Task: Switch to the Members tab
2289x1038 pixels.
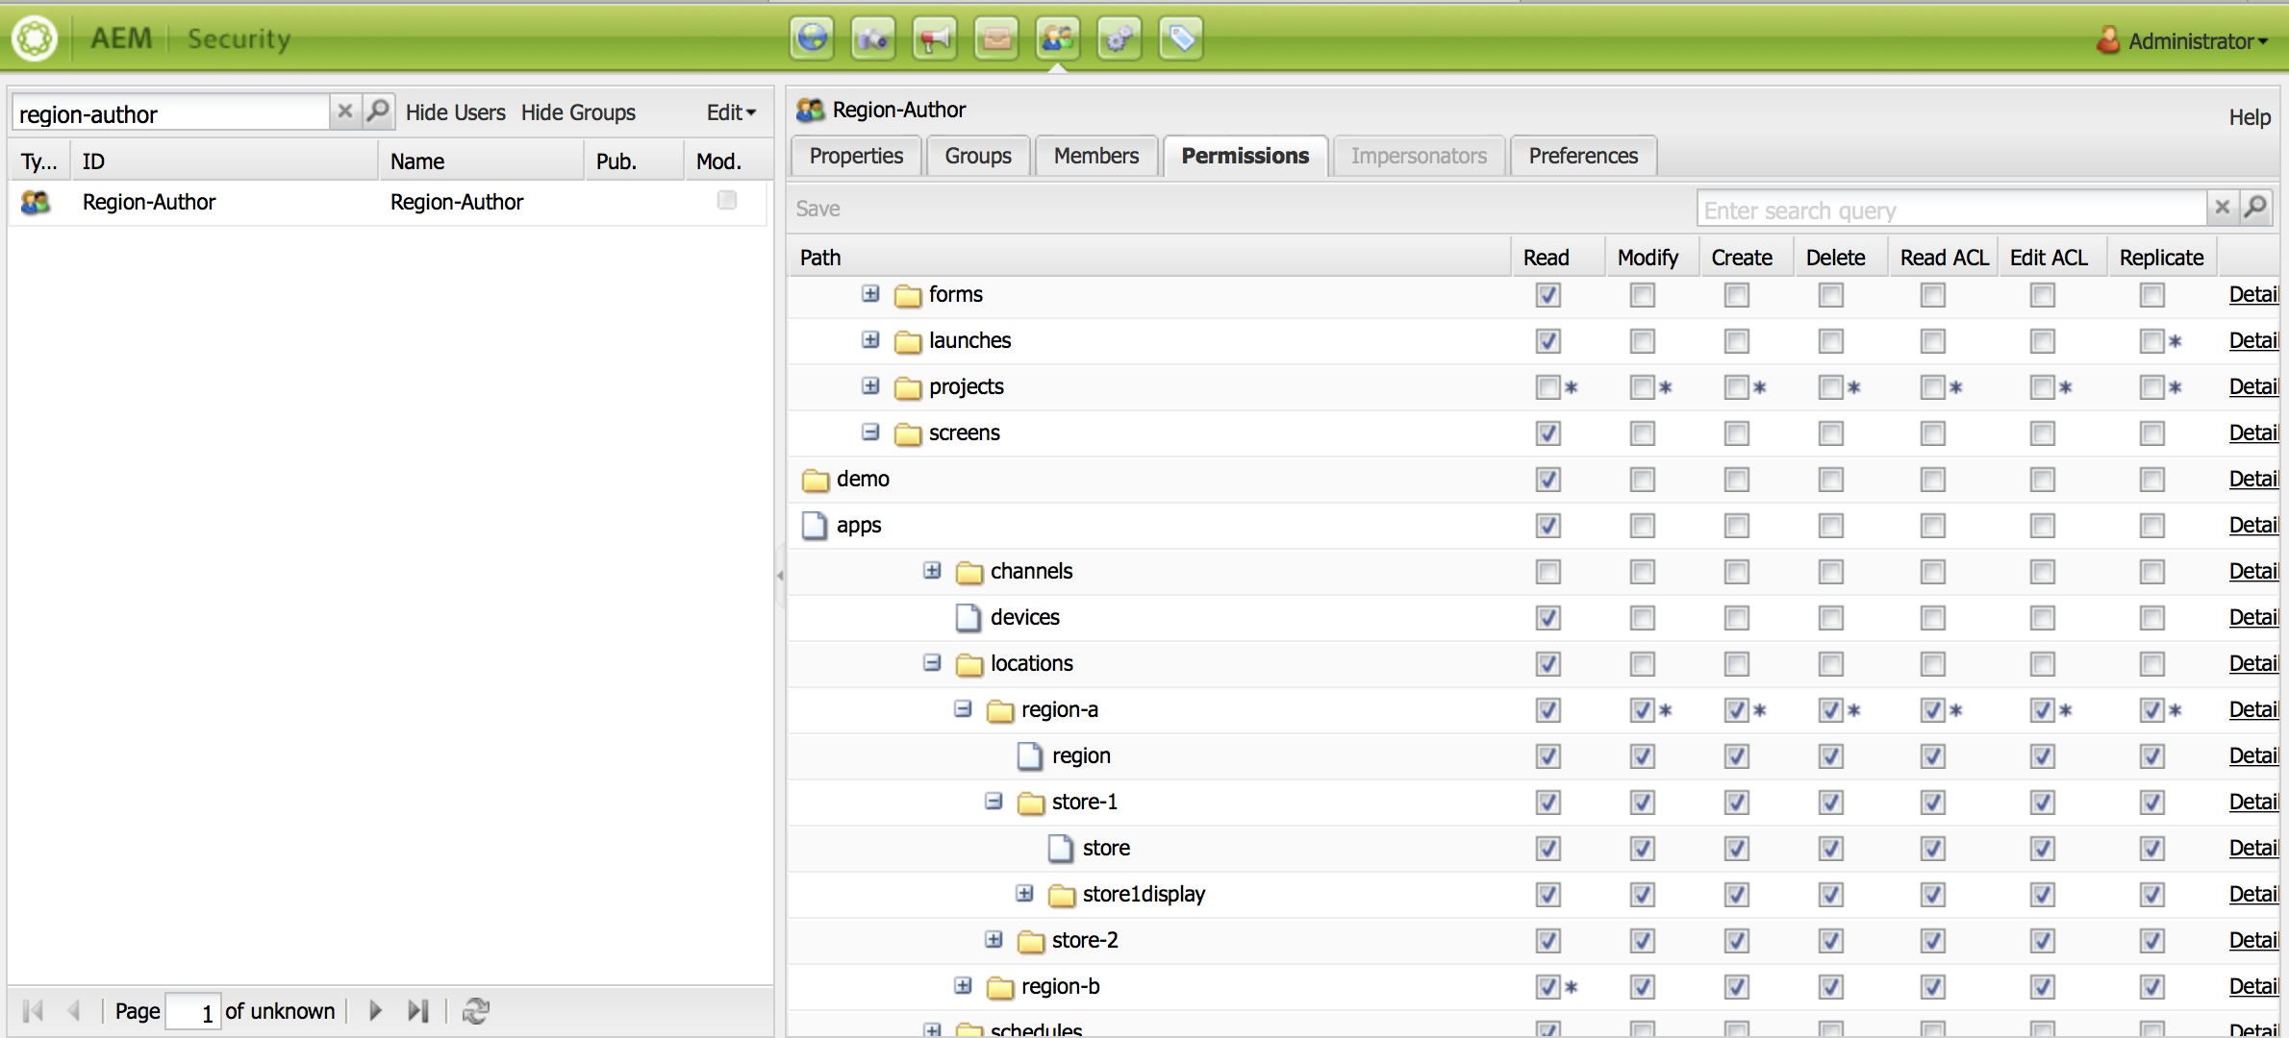Action: [x=1095, y=156]
